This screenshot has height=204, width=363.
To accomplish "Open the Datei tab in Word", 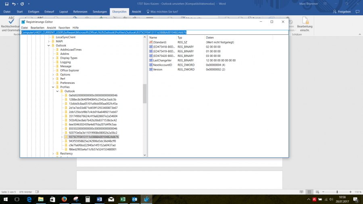I will [x=7, y=12].
